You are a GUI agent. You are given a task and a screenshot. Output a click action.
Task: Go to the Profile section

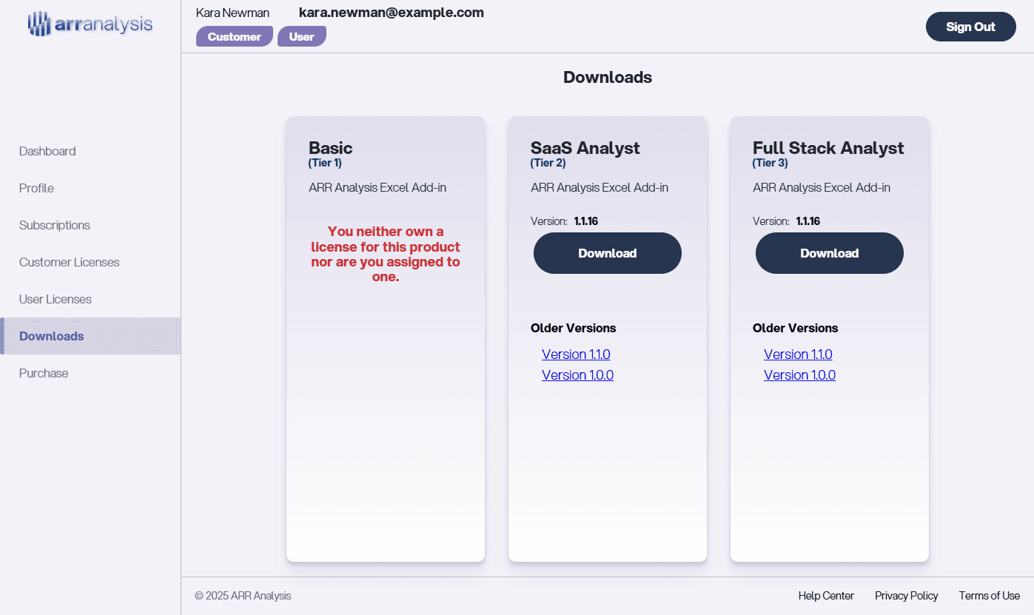pos(36,188)
